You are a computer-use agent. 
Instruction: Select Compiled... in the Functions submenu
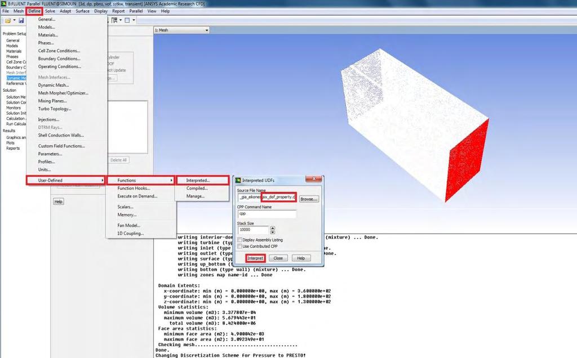(197, 188)
